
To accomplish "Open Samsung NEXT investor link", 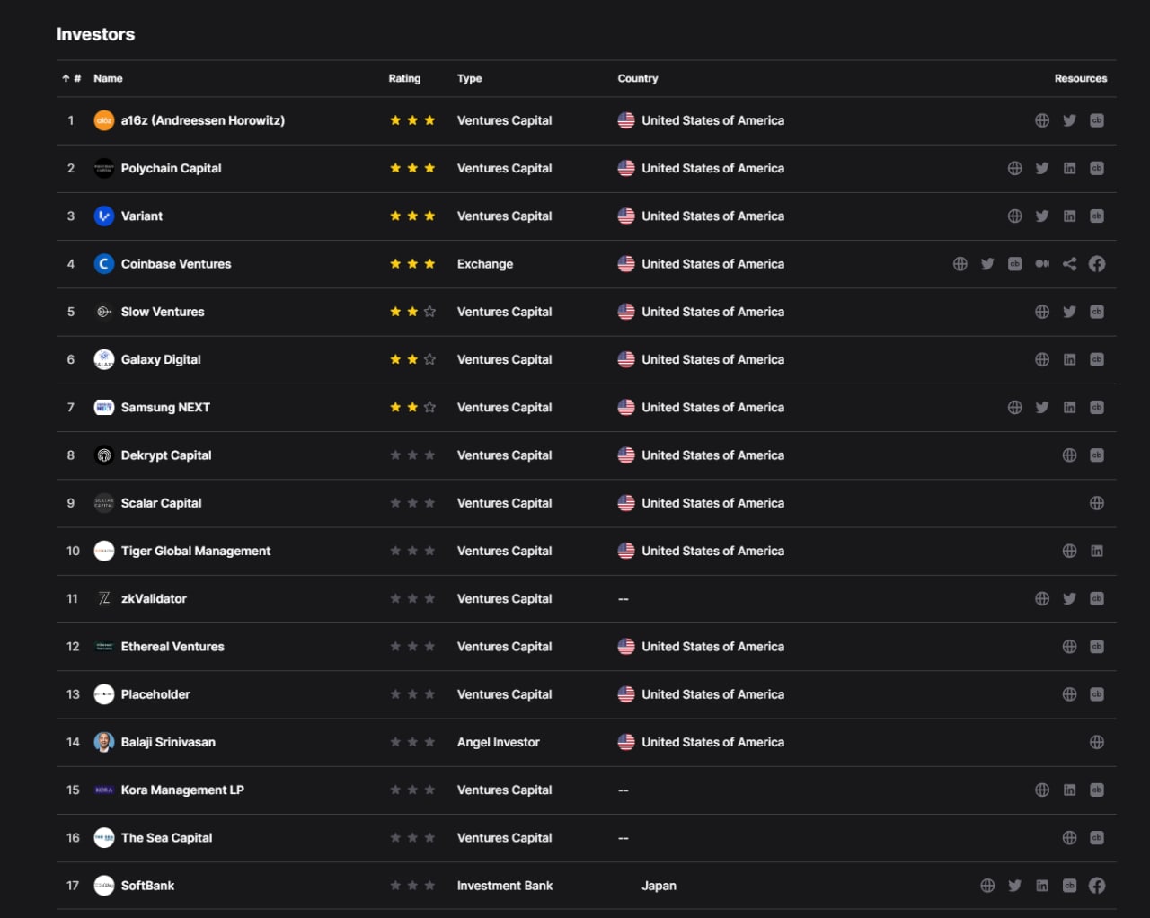I will coord(165,407).
